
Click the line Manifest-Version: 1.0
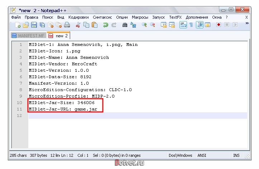click(x=59, y=84)
